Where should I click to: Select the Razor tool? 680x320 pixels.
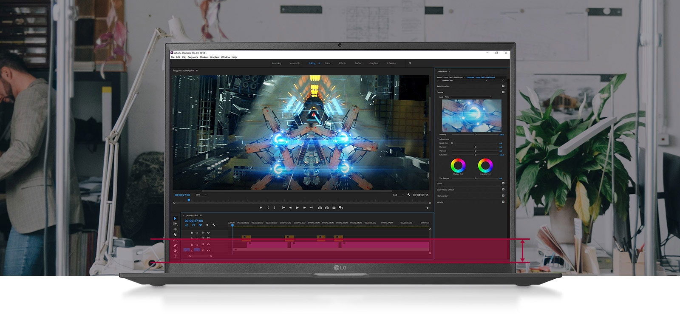click(x=175, y=235)
